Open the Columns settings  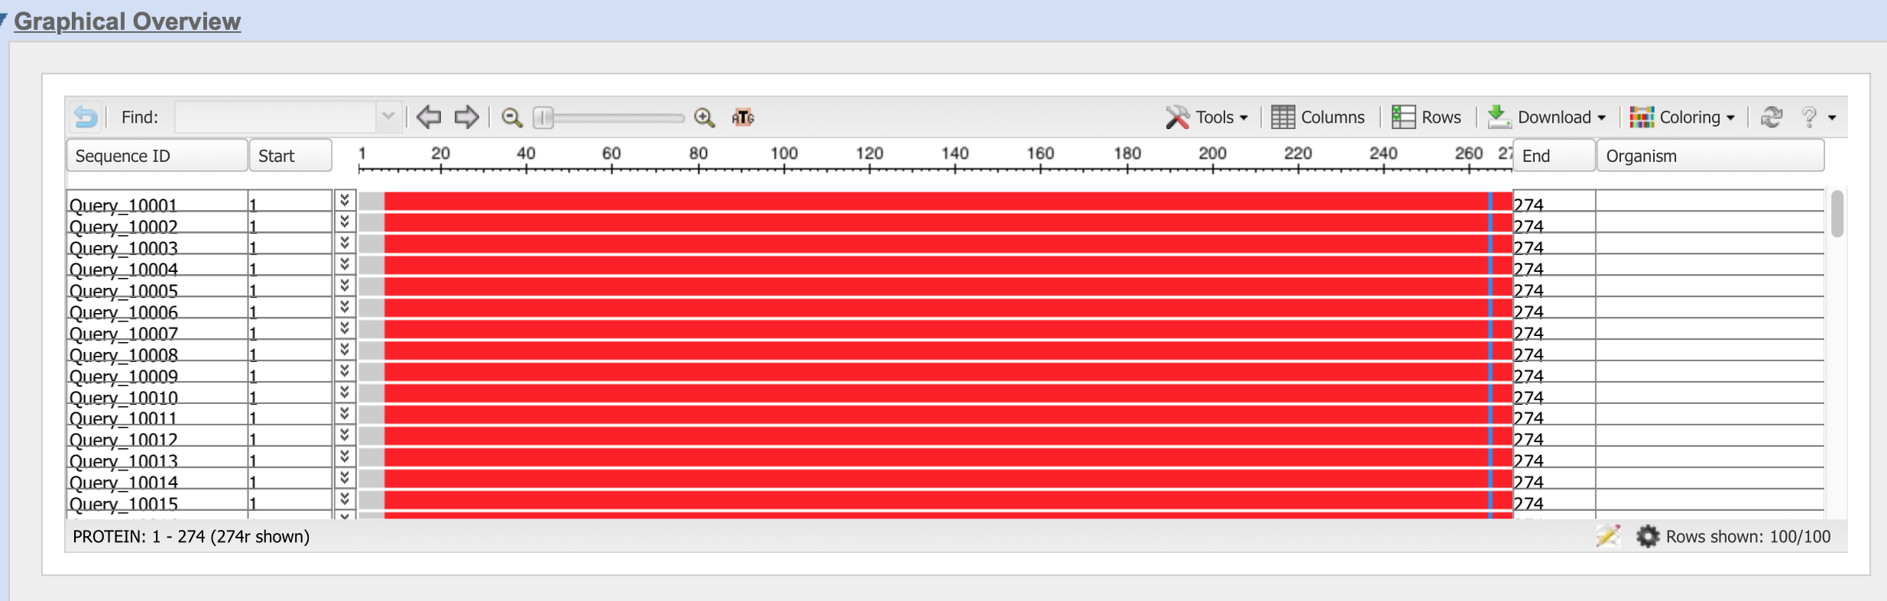click(x=1318, y=117)
